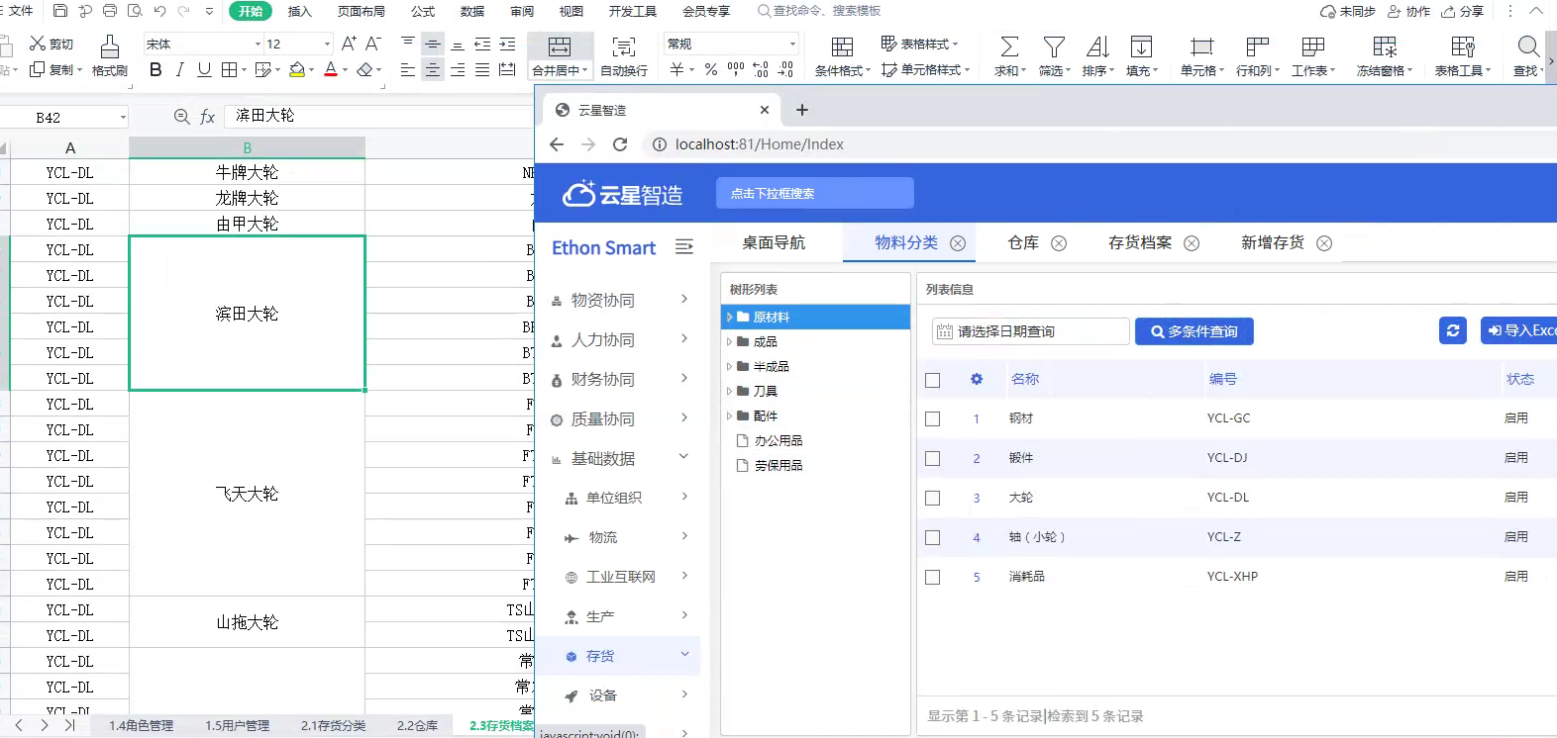Open the 插入 ribbon tab

tap(299, 12)
